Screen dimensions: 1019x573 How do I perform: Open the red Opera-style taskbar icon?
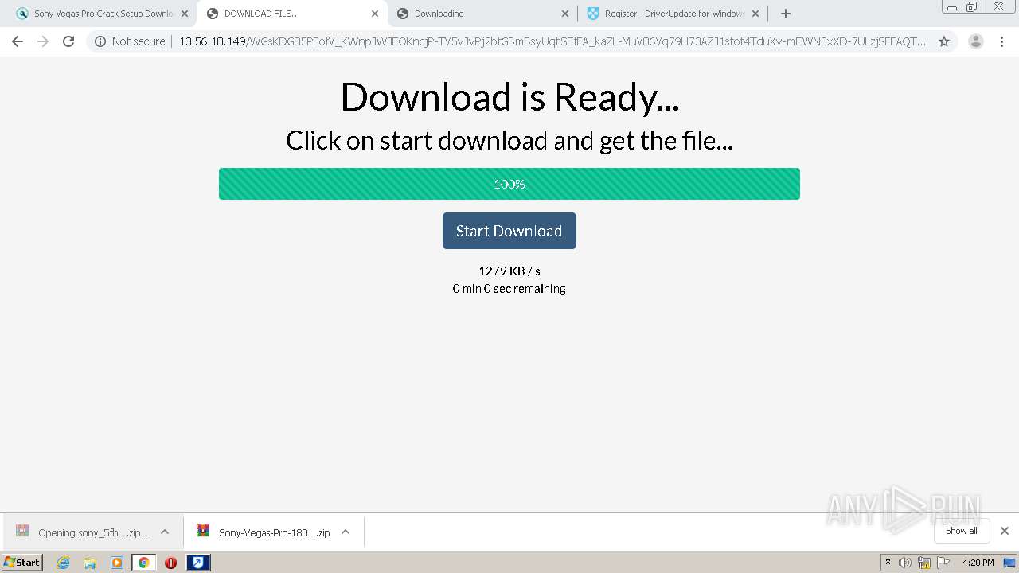coord(170,563)
